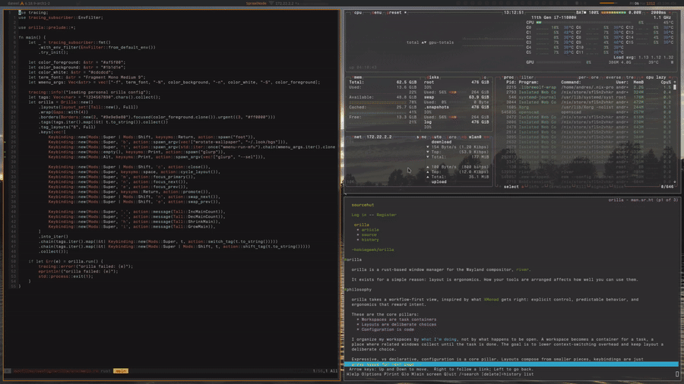Toggle auto scaling in the net box

(437, 137)
